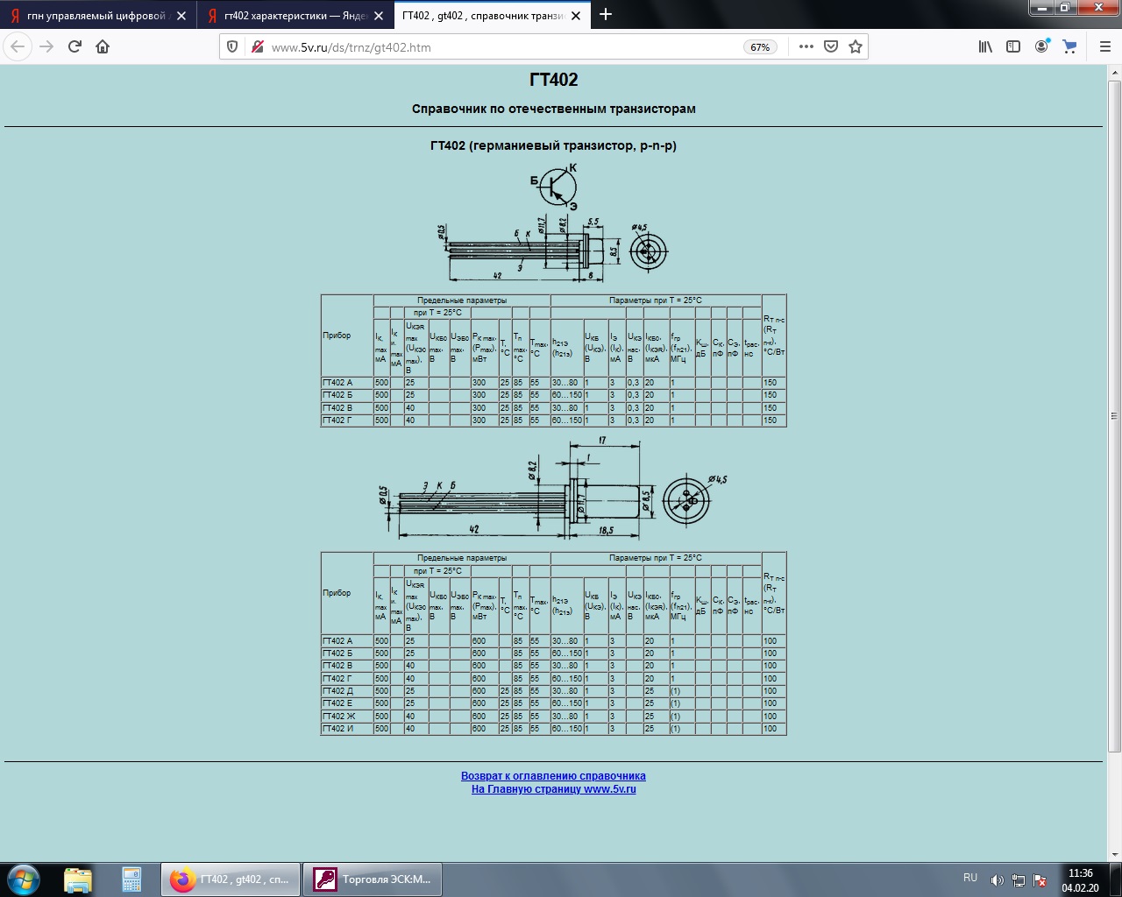Close the гпн управляемый цифровой tab

(181, 16)
